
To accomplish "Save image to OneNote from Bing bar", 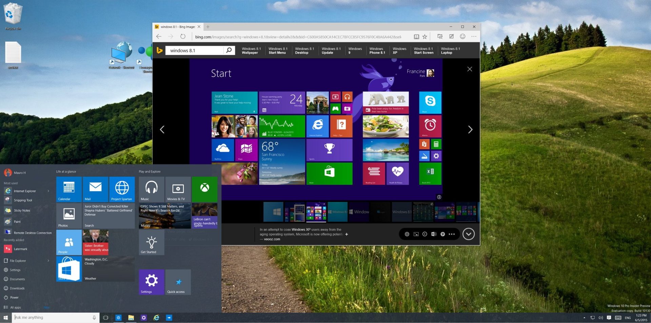I will [x=434, y=234].
